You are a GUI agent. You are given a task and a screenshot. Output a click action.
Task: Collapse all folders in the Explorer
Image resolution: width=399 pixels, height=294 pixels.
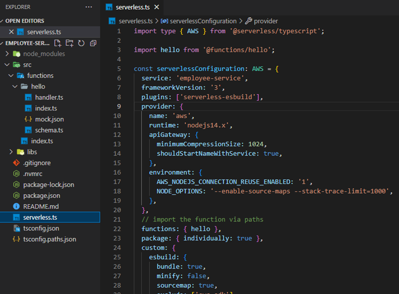[92, 43]
